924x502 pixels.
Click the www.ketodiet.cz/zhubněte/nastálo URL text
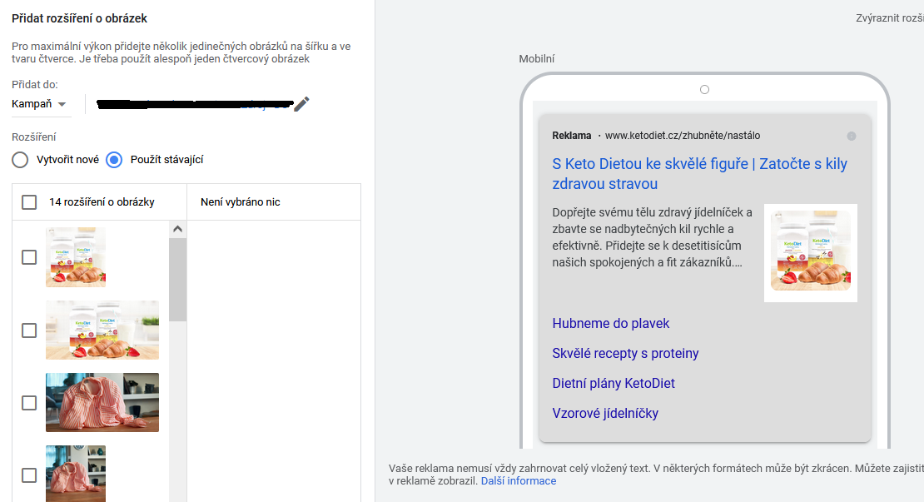pyautogui.click(x=683, y=136)
